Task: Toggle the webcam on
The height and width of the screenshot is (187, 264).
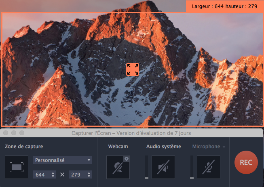Action: 118,167
